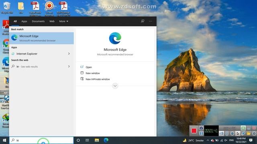
Task: Click Windows Start button
Action: tap(4, 140)
